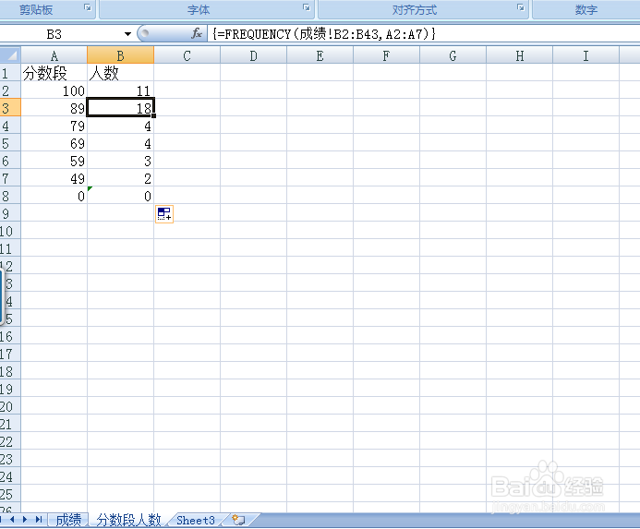
Task: Click cell A7 containing 49
Action: (x=54, y=178)
